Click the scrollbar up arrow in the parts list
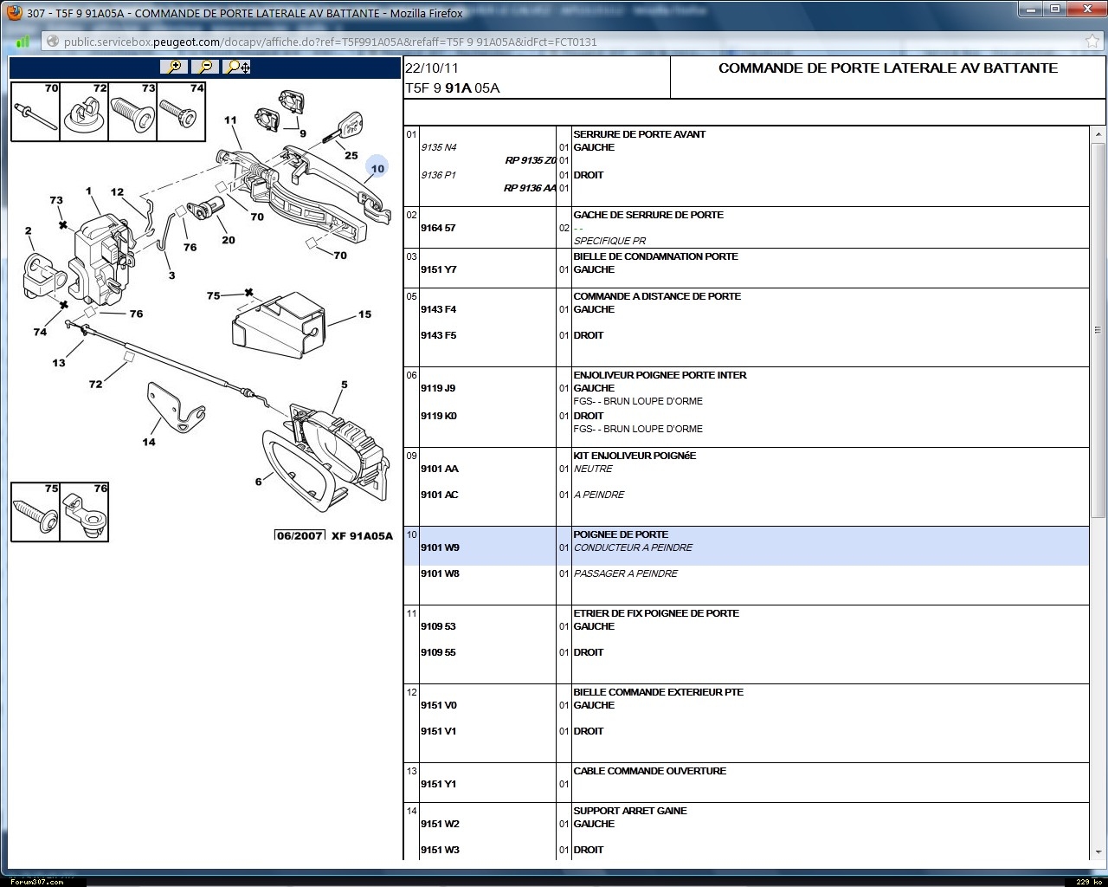The image size is (1108, 887). (1098, 134)
